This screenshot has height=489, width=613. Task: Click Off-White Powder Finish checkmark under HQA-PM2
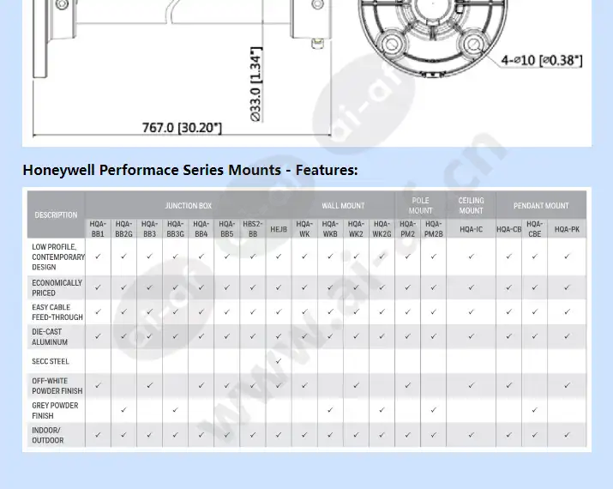pos(407,385)
